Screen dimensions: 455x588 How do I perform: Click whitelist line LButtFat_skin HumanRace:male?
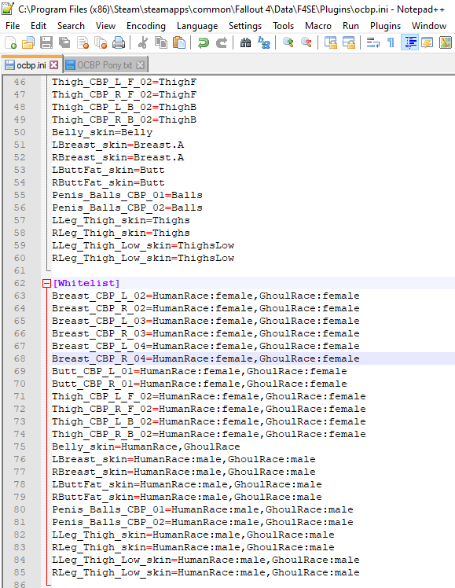[187, 484]
